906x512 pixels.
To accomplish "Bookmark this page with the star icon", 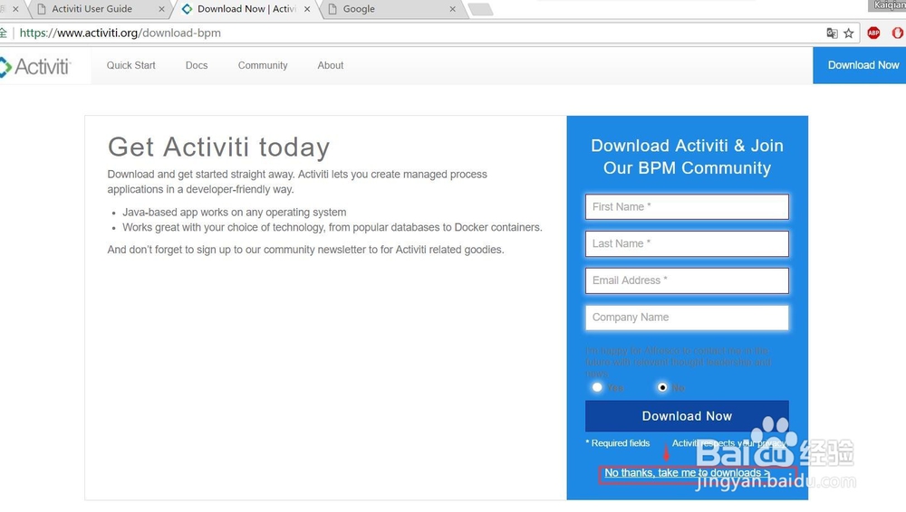I will [848, 33].
